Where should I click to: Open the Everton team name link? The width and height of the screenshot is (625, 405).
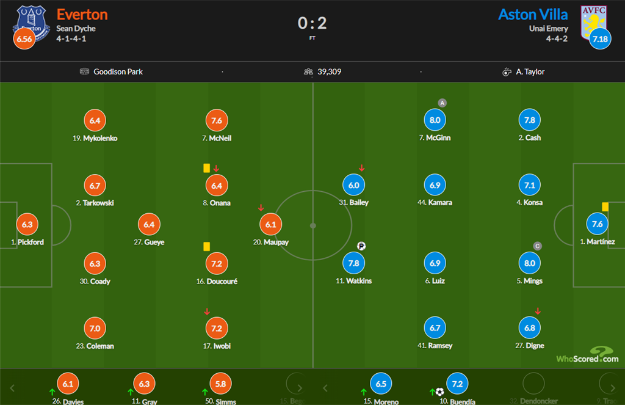click(x=82, y=14)
